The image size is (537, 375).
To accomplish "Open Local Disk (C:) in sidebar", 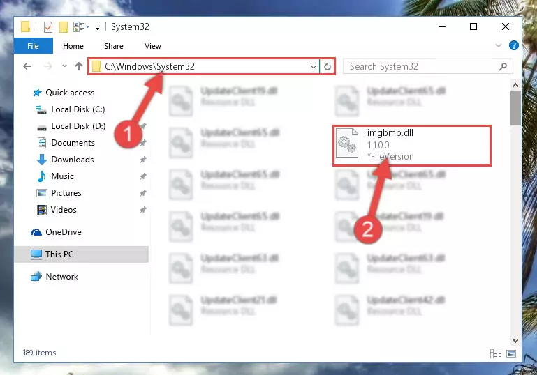I will click(x=78, y=109).
